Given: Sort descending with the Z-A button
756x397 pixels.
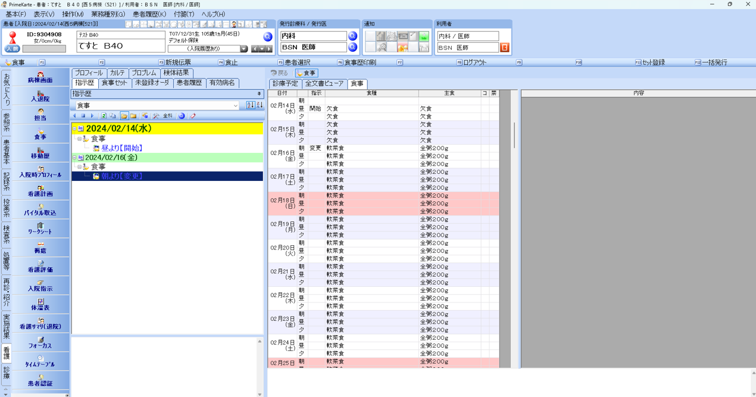Looking at the screenshot, I should (x=259, y=105).
